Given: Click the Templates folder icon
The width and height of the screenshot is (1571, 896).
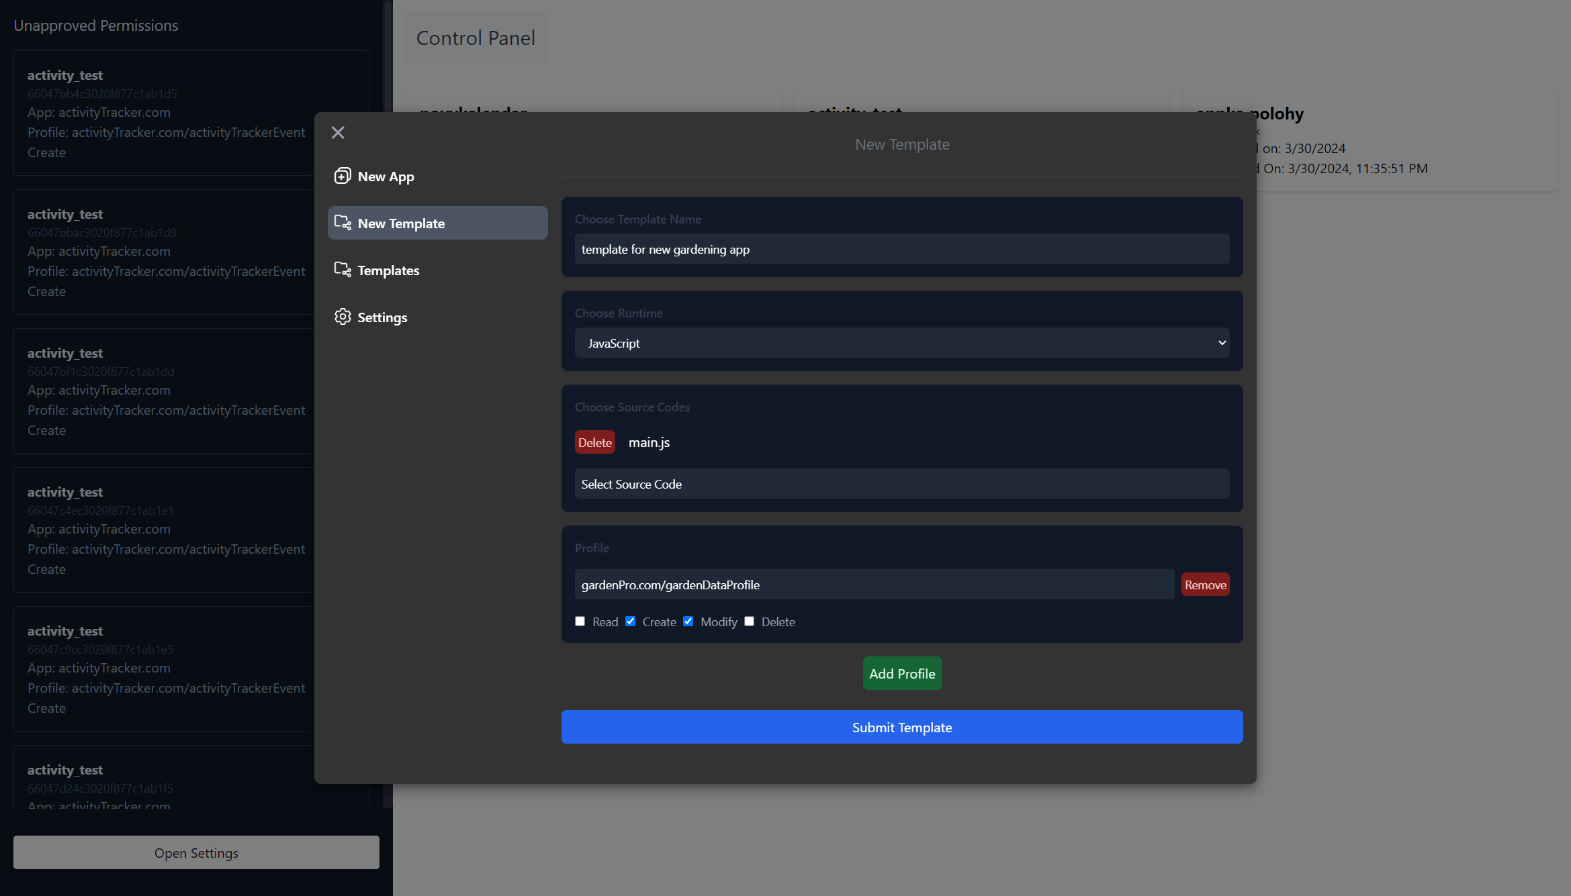Looking at the screenshot, I should point(343,270).
